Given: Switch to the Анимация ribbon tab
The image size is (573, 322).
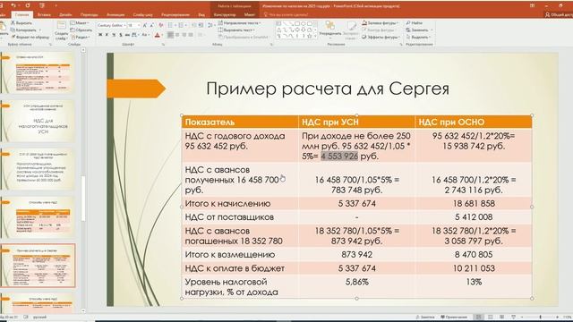Looking at the screenshot, I should coord(115,14).
